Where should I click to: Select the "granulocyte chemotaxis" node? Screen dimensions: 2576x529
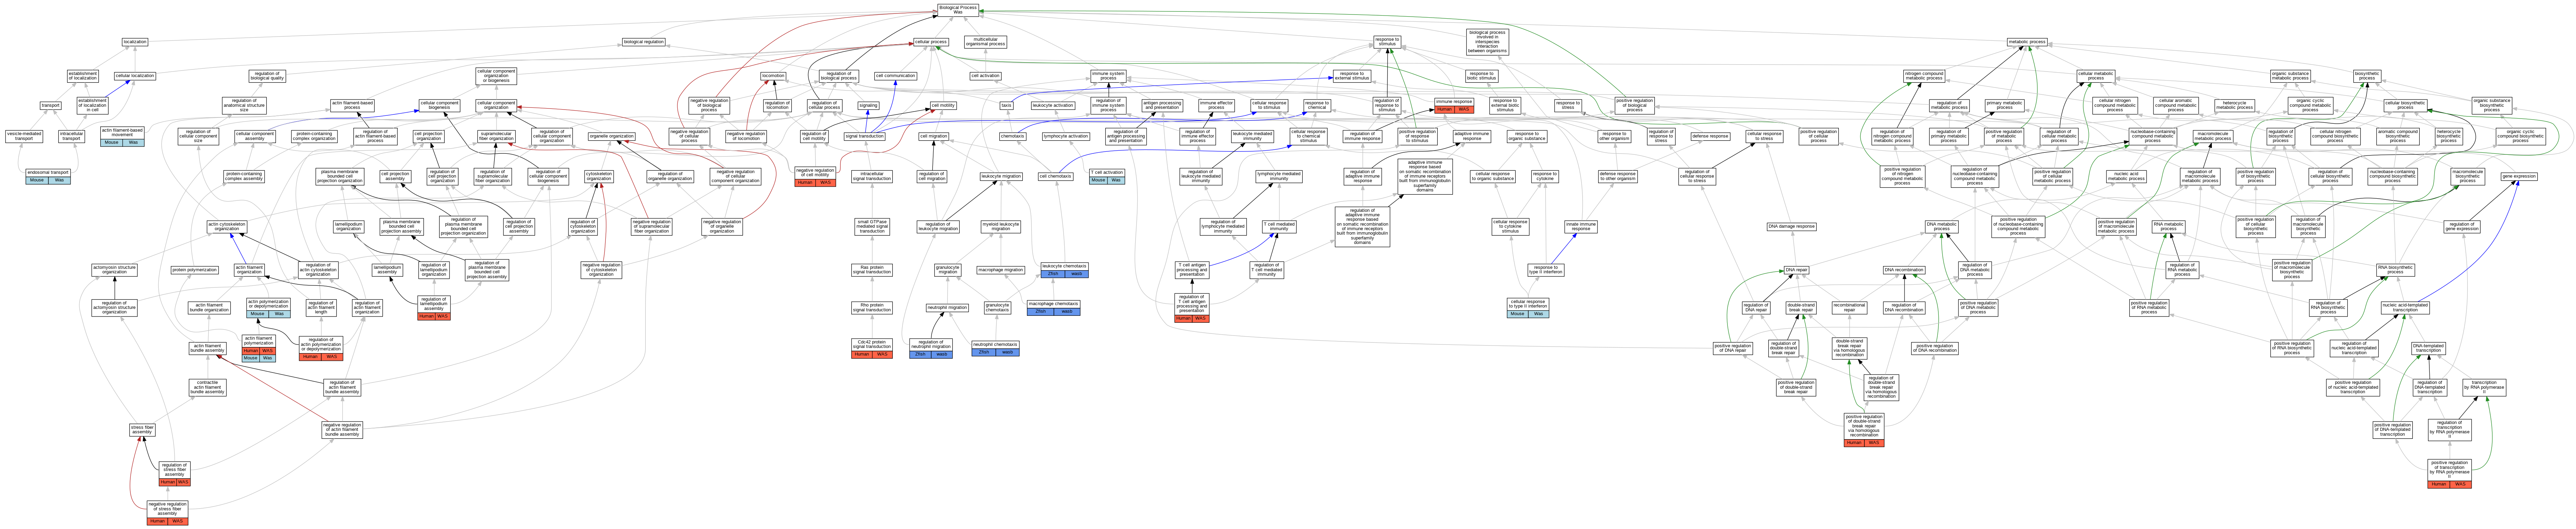pyautogui.click(x=997, y=308)
